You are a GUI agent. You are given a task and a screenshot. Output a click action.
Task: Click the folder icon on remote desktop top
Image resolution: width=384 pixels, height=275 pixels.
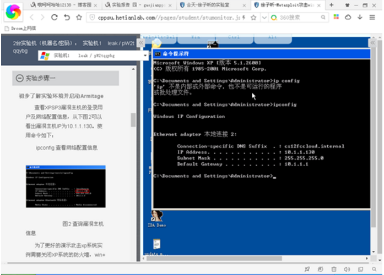coord(156,43)
